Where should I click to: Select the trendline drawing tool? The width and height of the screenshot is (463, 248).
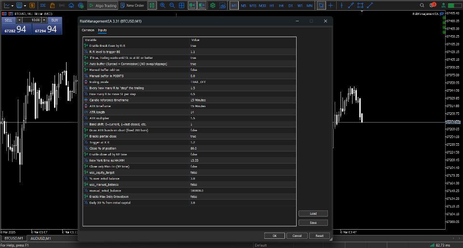351,5
